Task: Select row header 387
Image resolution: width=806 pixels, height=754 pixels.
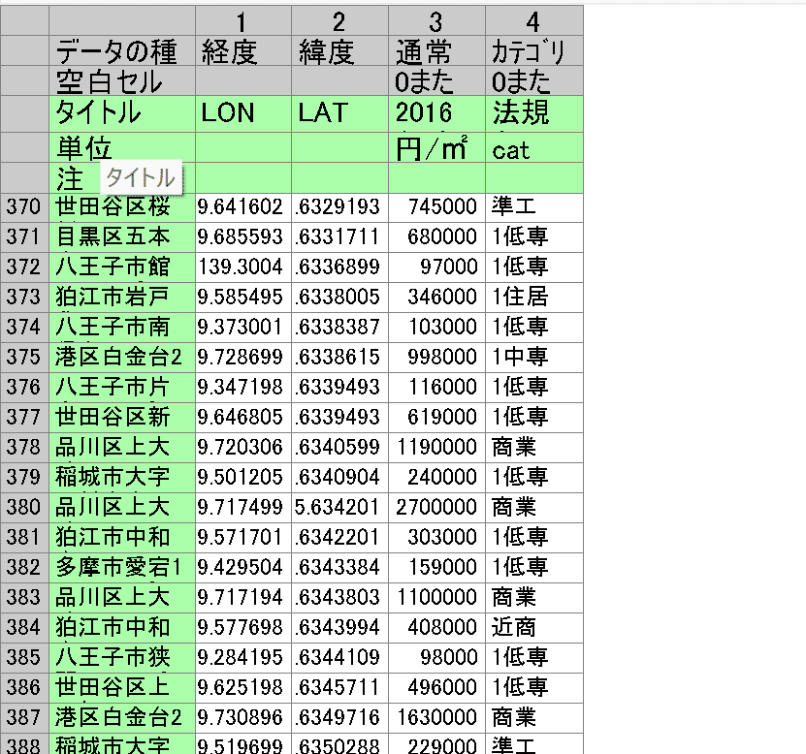Action: [x=24, y=718]
